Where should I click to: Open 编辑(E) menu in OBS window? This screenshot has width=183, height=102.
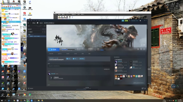[59, 14]
